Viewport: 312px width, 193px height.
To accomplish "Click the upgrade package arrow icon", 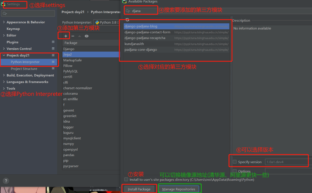I will coord(80,36).
